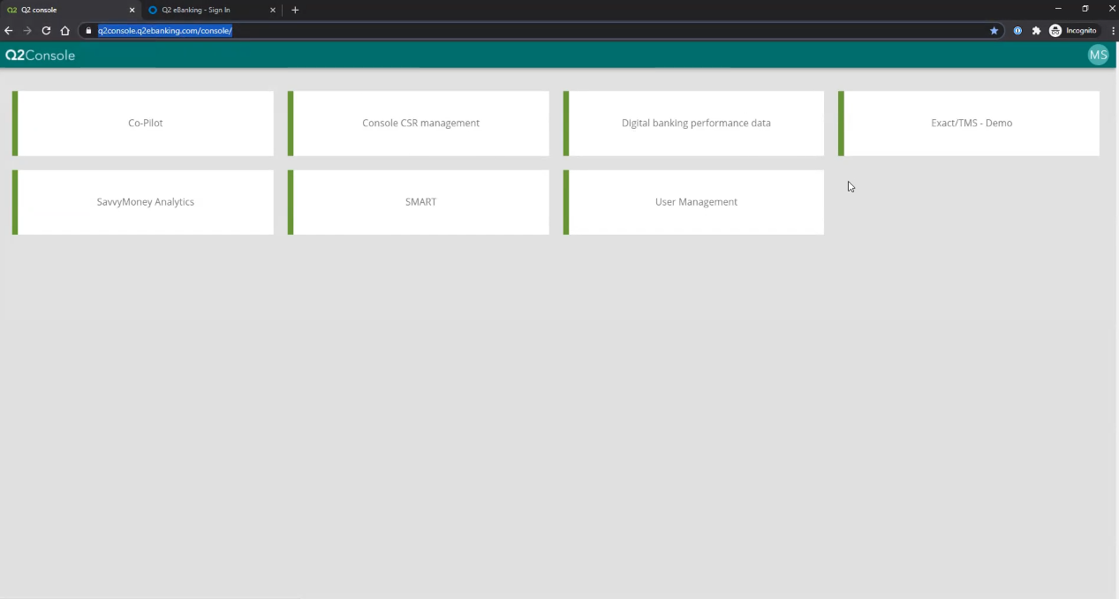Launch the Exact/TMS - Demo tile
Viewport: 1119px width, 599px height.
(x=971, y=124)
